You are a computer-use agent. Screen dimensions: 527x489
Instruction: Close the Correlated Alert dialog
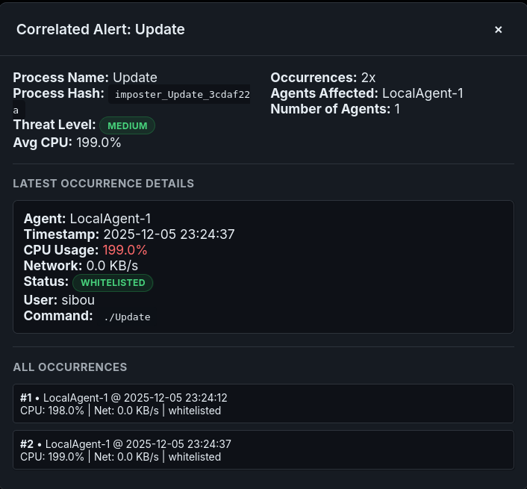[x=498, y=30]
